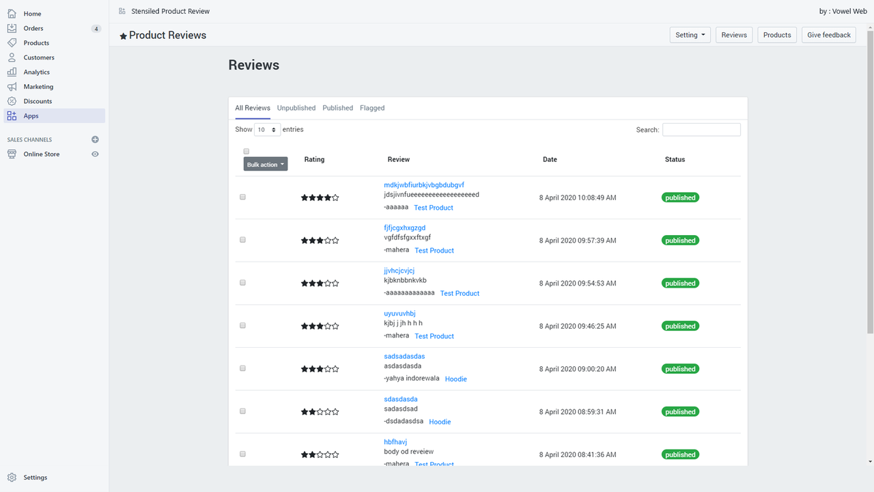The image size is (874, 492).
Task: Tick the select-all checkbox above Bulk action
Action: pyautogui.click(x=246, y=152)
